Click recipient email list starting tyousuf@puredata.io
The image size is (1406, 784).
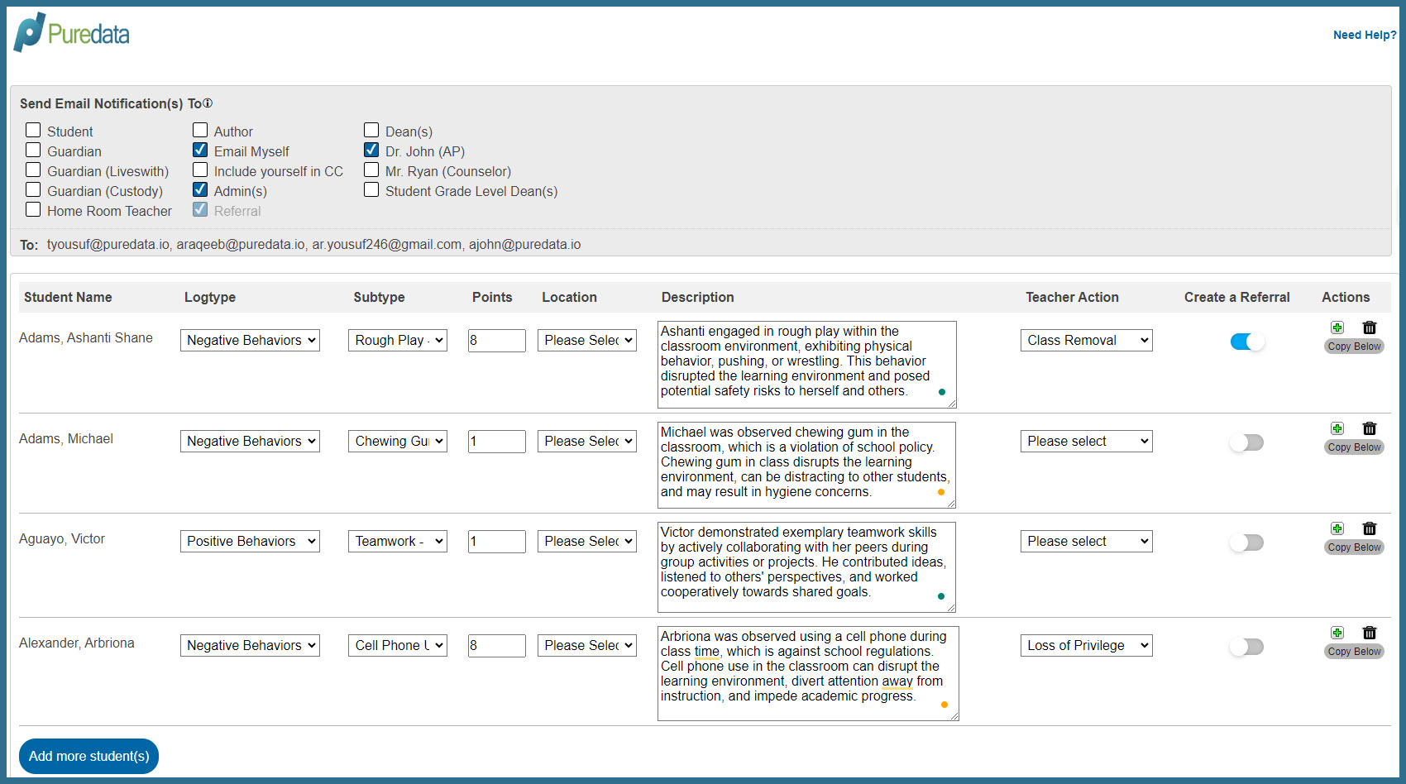click(x=313, y=244)
